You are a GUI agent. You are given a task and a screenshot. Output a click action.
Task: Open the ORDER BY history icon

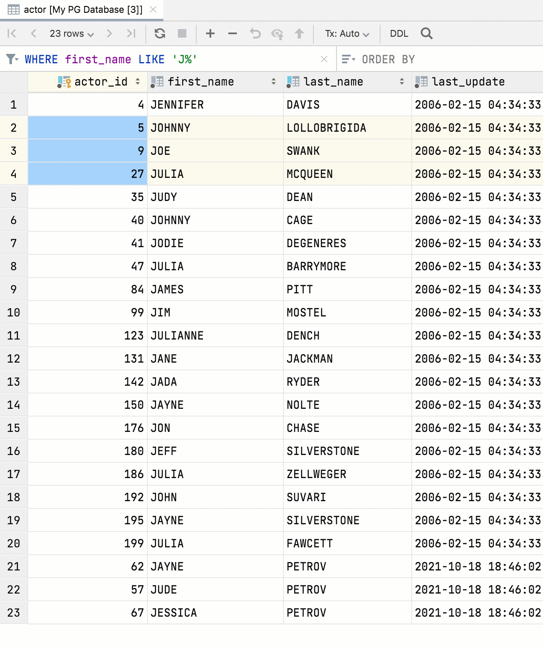point(348,59)
